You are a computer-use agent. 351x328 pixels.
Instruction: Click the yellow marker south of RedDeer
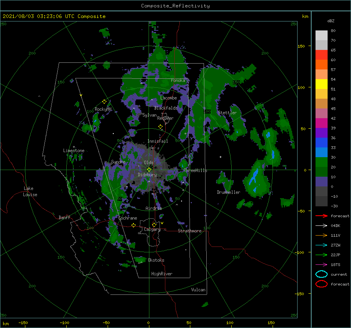pyautogui.click(x=160, y=126)
